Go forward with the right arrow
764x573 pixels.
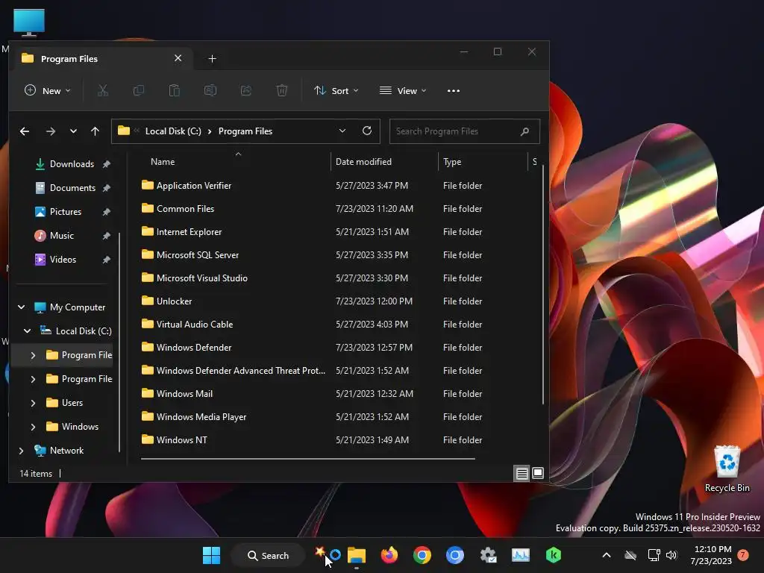pos(51,131)
